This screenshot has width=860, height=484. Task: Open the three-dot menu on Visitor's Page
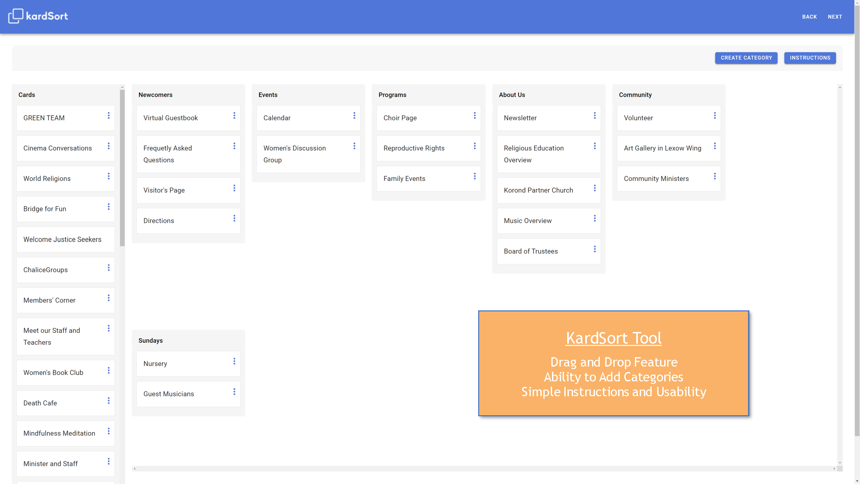coord(234,188)
